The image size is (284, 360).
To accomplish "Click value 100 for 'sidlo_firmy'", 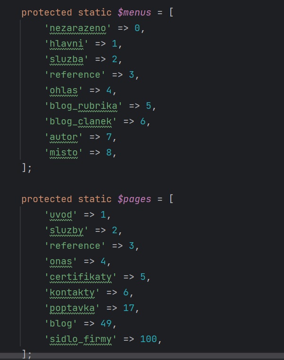I will point(149,339).
